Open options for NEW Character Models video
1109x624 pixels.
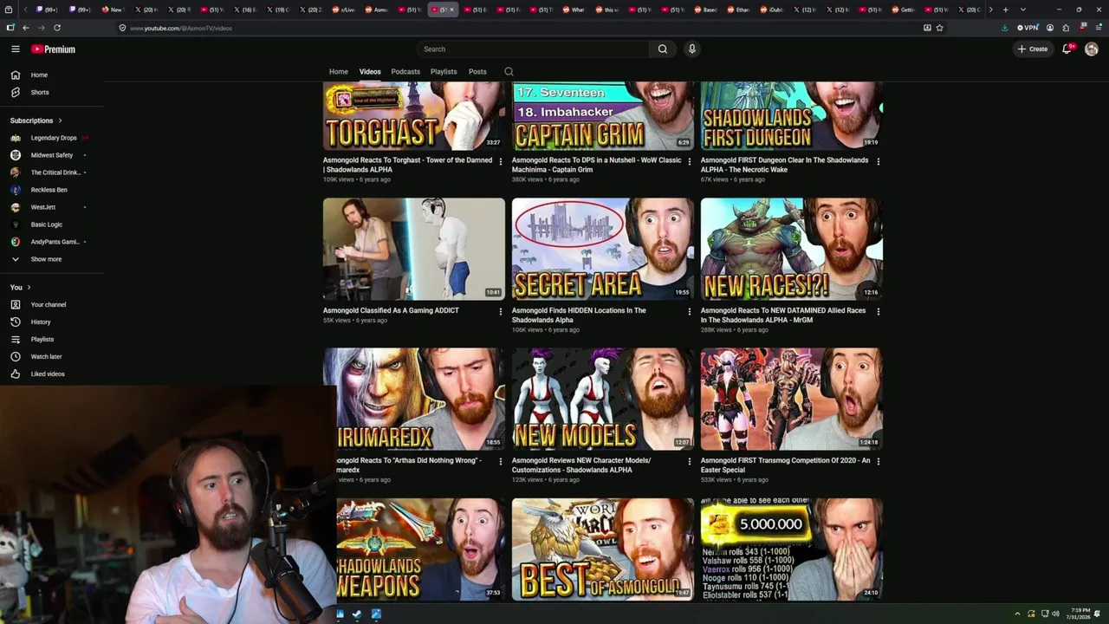690,461
